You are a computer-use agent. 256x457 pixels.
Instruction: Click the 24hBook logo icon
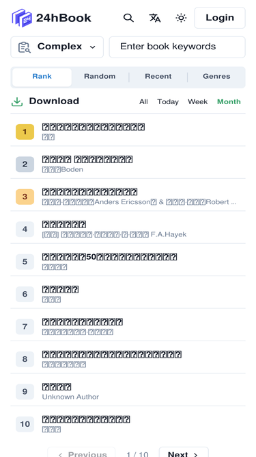[x=22, y=18]
